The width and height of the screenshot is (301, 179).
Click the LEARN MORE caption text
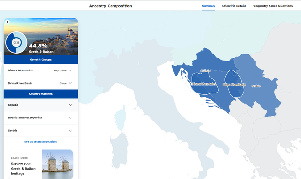[19, 158]
